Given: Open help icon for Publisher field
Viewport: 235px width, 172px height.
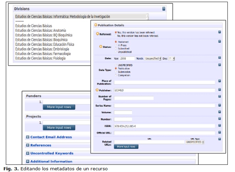Looking at the screenshot, I should coord(220,90).
